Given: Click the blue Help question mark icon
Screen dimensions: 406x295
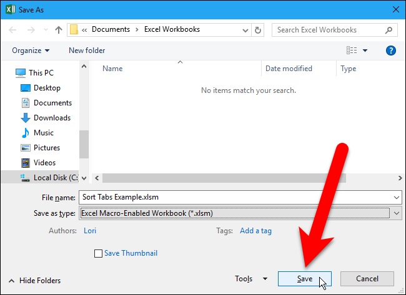Looking at the screenshot, I should tap(391, 51).
